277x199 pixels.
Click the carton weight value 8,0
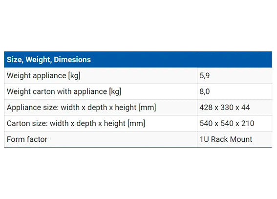(205, 91)
